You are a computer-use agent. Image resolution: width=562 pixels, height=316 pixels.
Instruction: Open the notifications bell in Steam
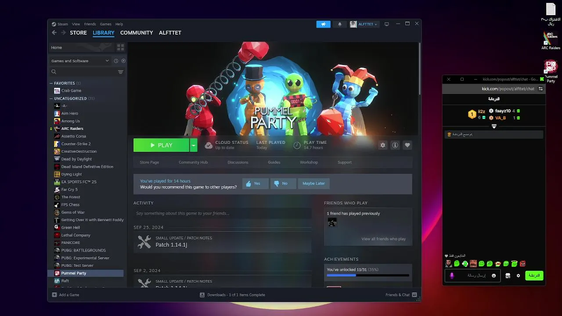click(339, 24)
